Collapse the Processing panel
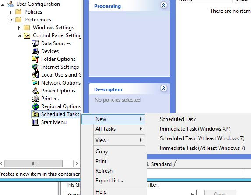The height and width of the screenshot is (195, 251). click(163, 5)
